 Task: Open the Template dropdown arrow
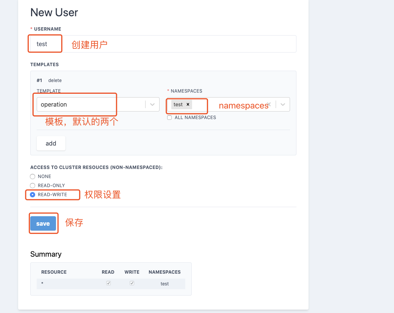click(x=152, y=105)
